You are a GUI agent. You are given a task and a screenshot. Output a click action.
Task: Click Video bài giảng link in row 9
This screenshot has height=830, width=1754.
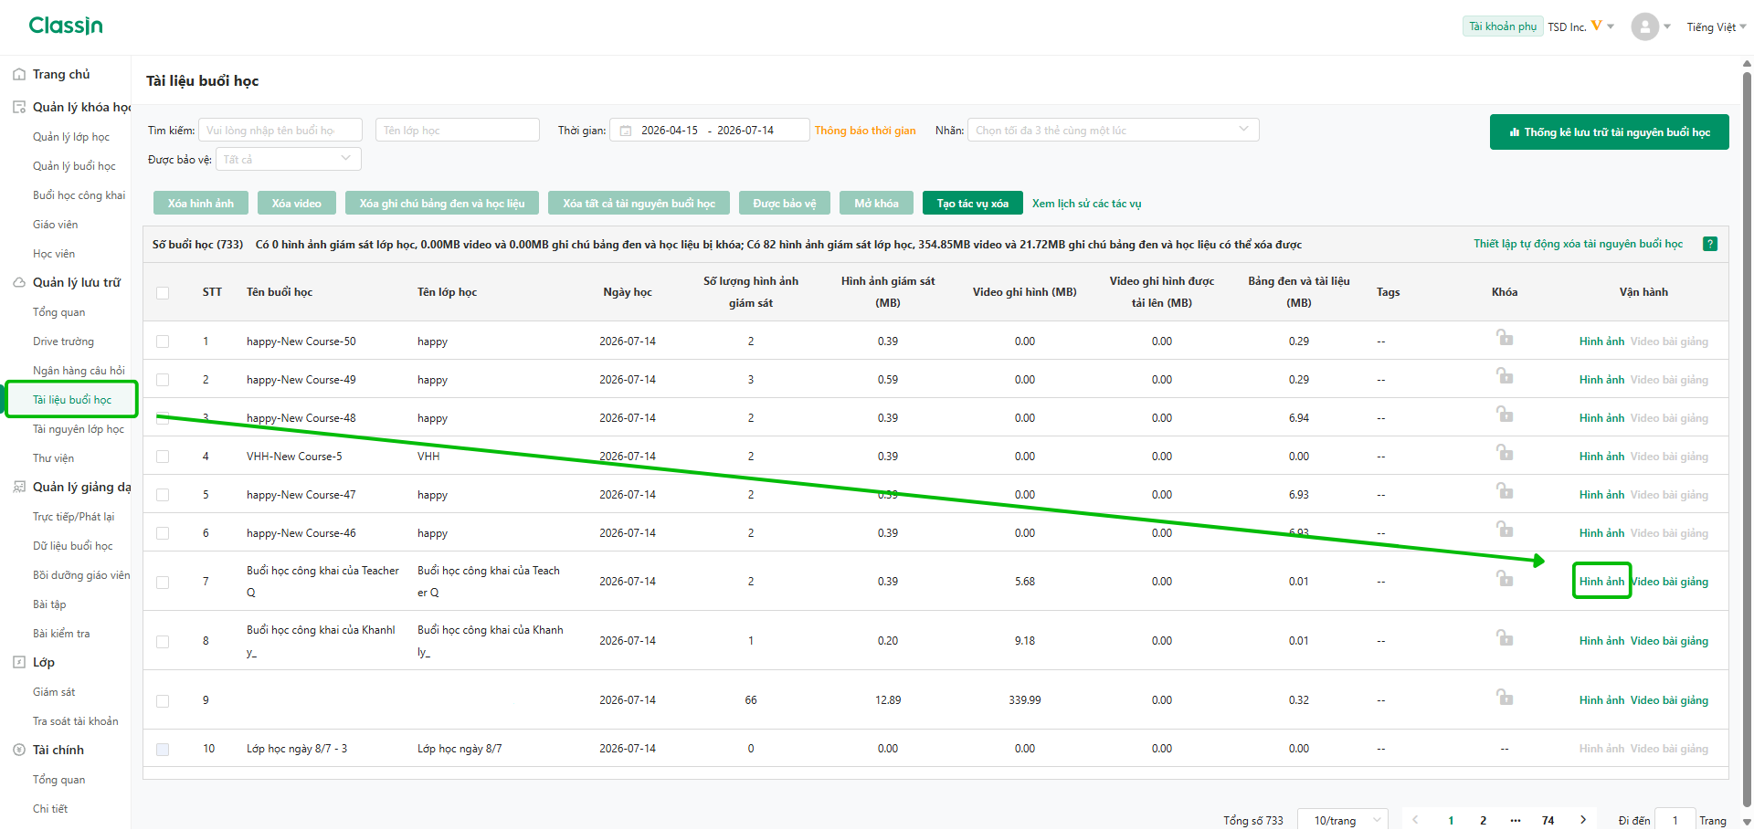tap(1669, 700)
